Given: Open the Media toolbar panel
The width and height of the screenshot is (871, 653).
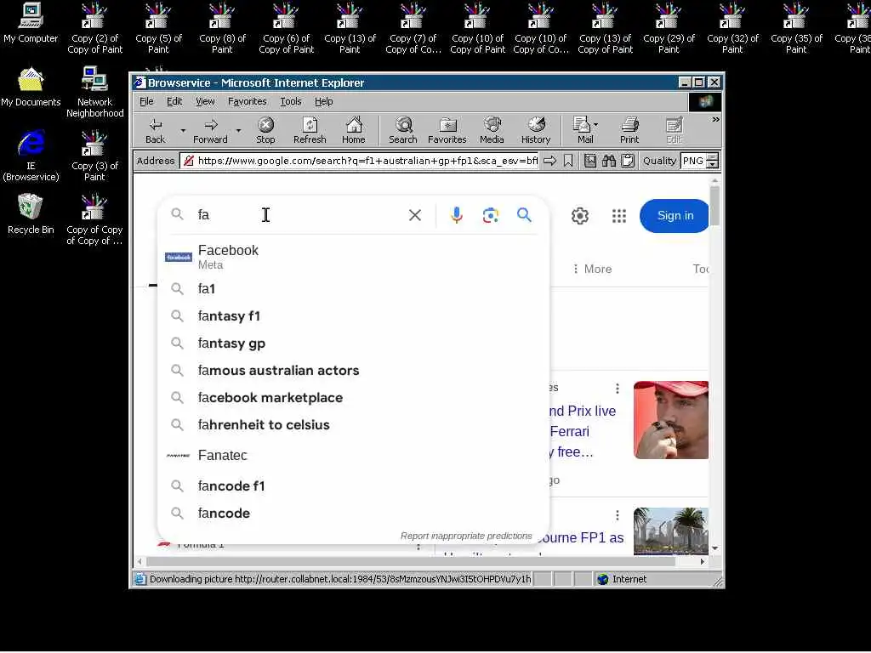Looking at the screenshot, I should 492,130.
